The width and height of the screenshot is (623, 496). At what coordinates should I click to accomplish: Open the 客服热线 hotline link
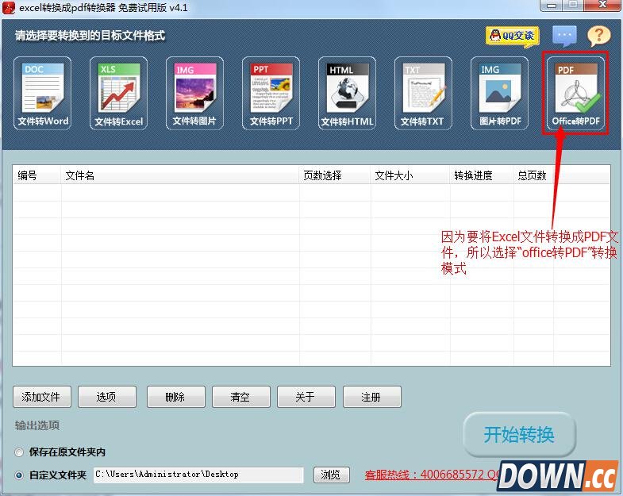click(432, 475)
